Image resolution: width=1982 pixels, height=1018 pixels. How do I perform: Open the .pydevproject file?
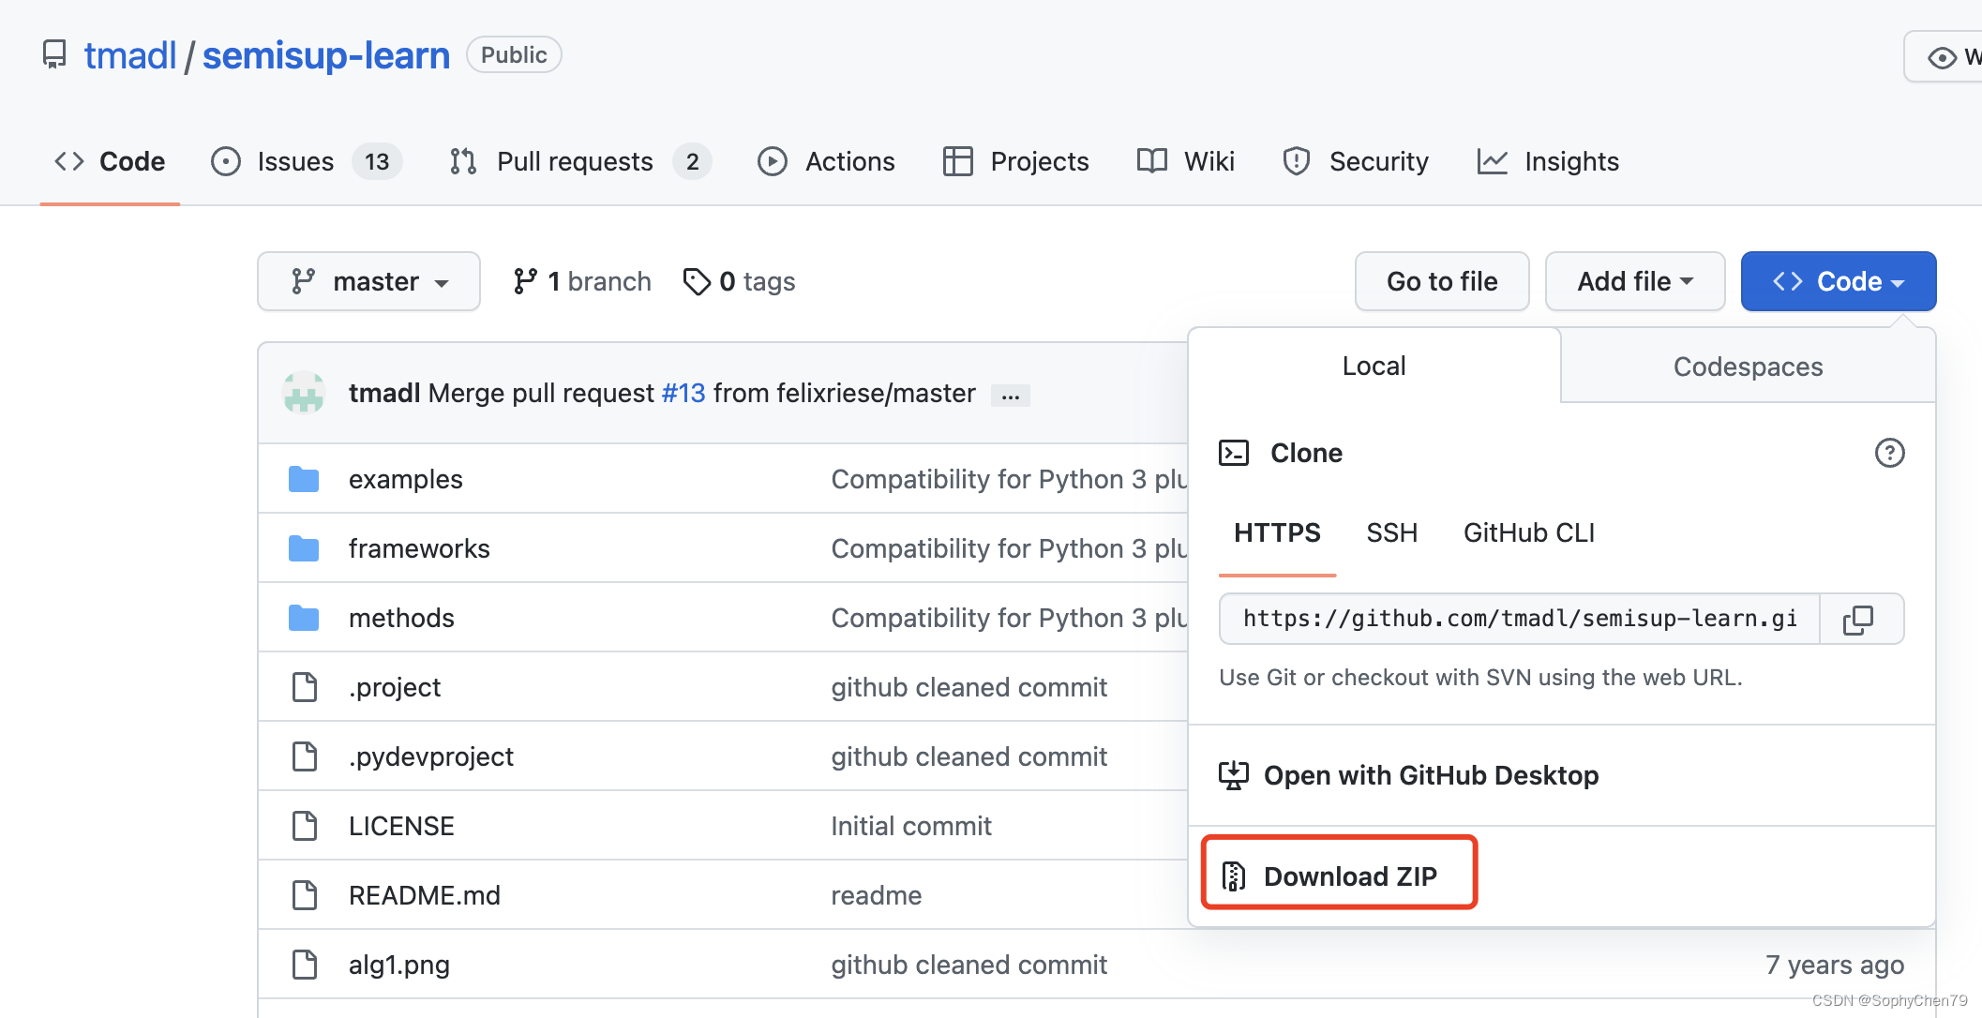pyautogui.click(x=431, y=756)
